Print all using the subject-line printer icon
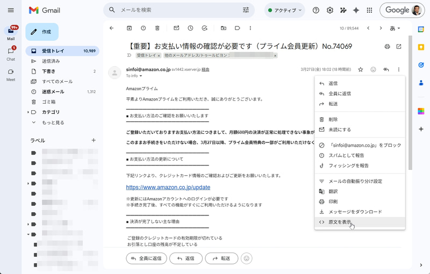Image resolution: width=430 pixels, height=274 pixels. click(x=387, y=47)
